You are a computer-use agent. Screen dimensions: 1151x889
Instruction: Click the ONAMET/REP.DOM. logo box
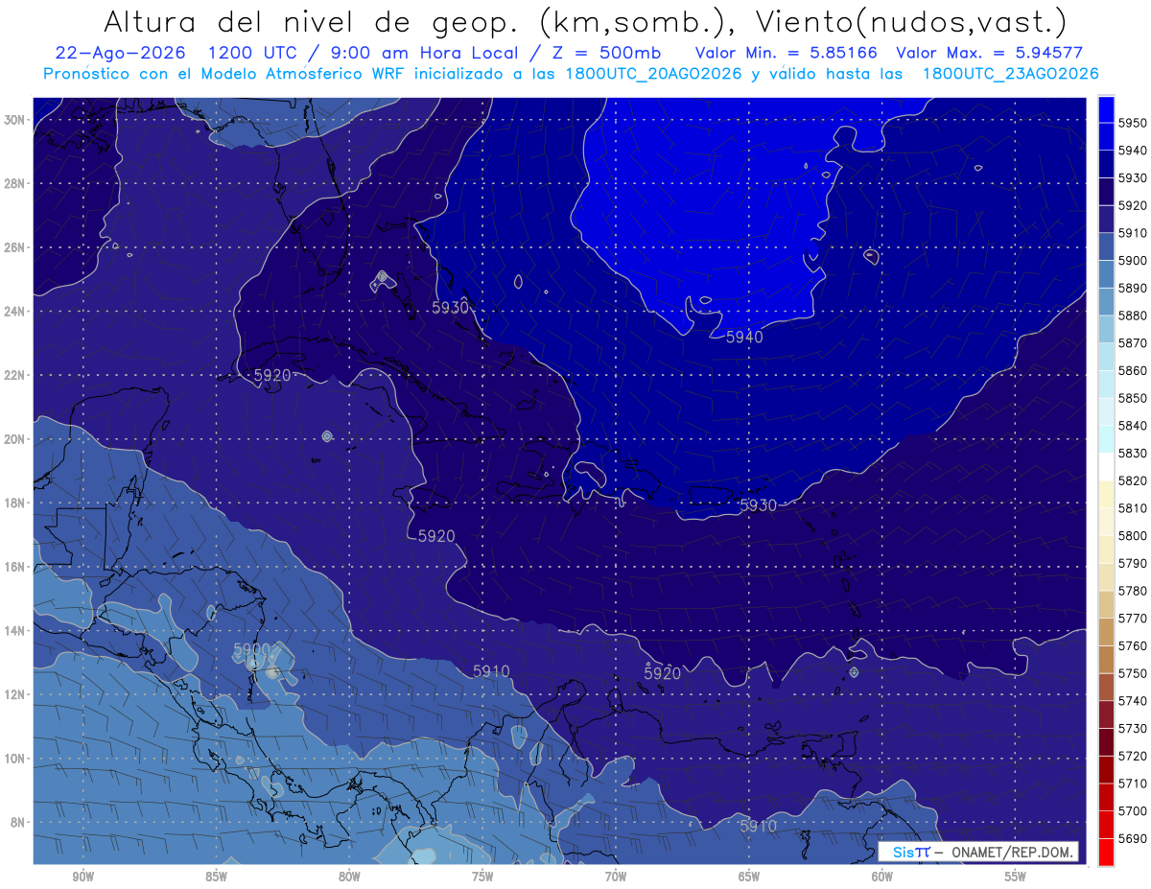pyautogui.click(x=977, y=852)
